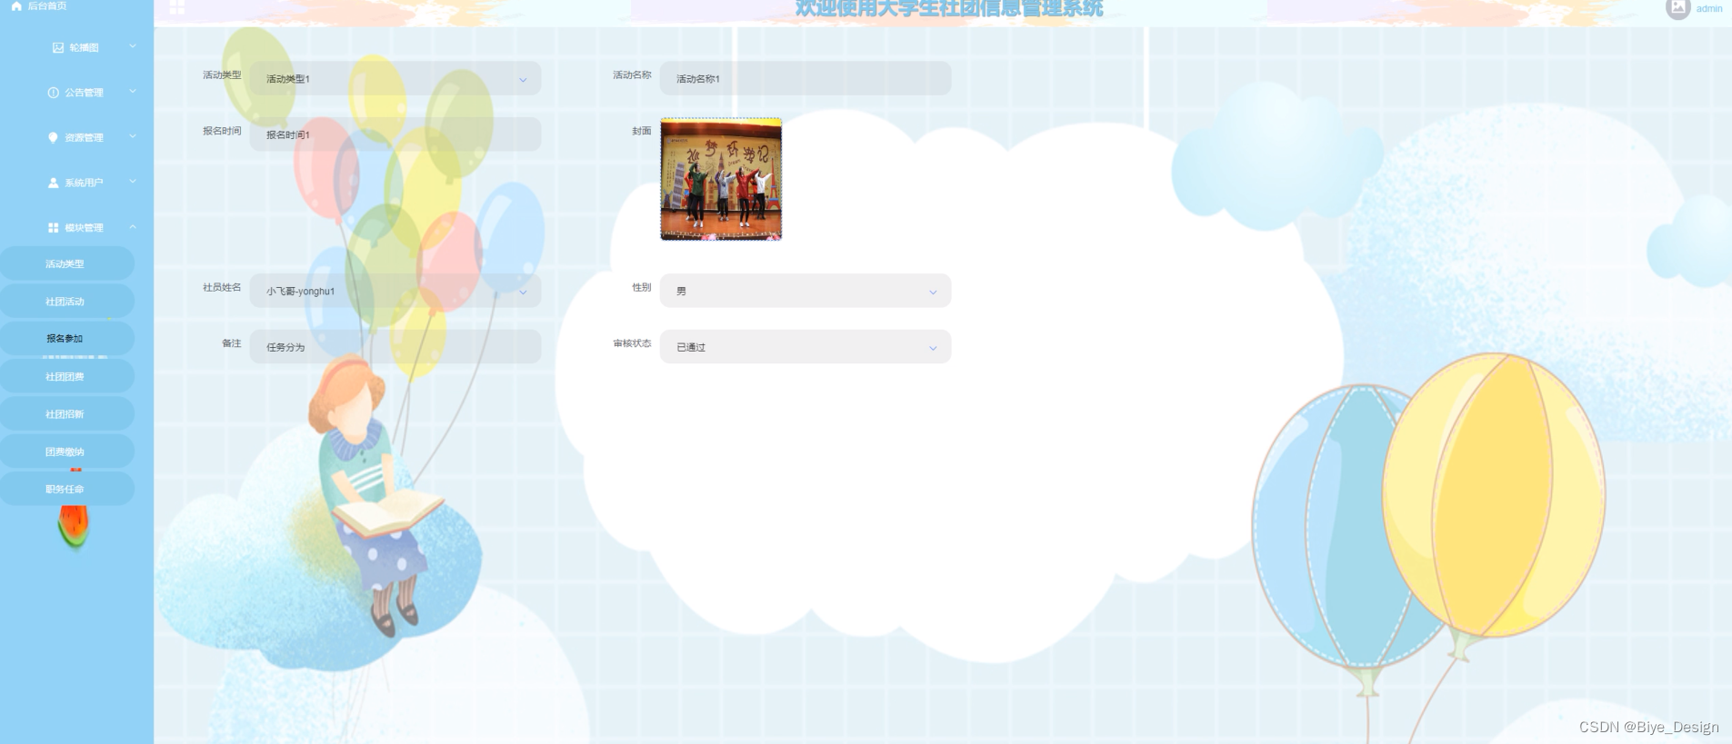Image resolution: width=1732 pixels, height=744 pixels.
Task: Select the 报名参加 submenu item
Action: [x=66, y=338]
